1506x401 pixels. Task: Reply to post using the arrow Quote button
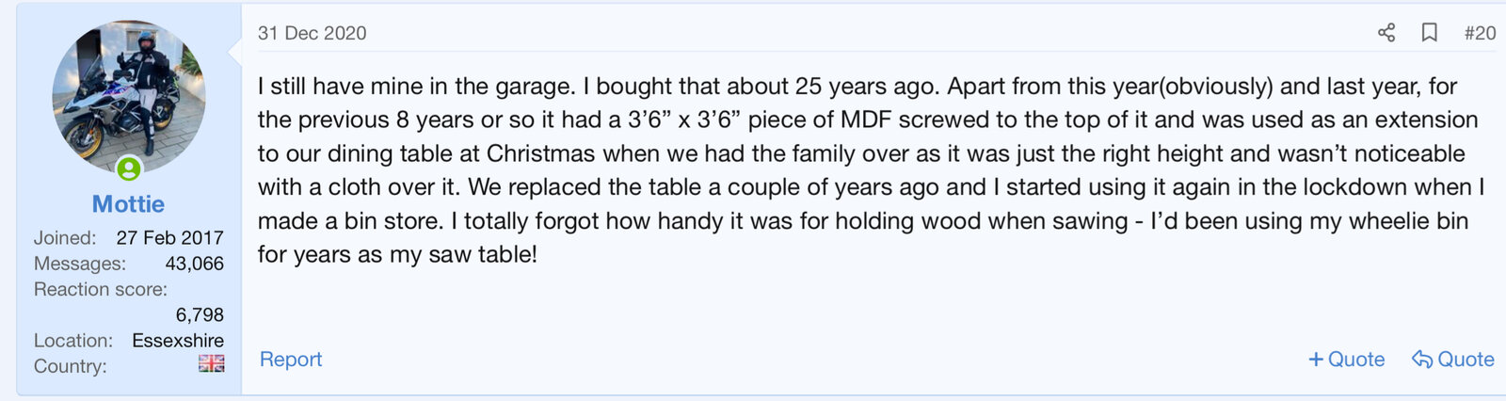click(x=1453, y=360)
